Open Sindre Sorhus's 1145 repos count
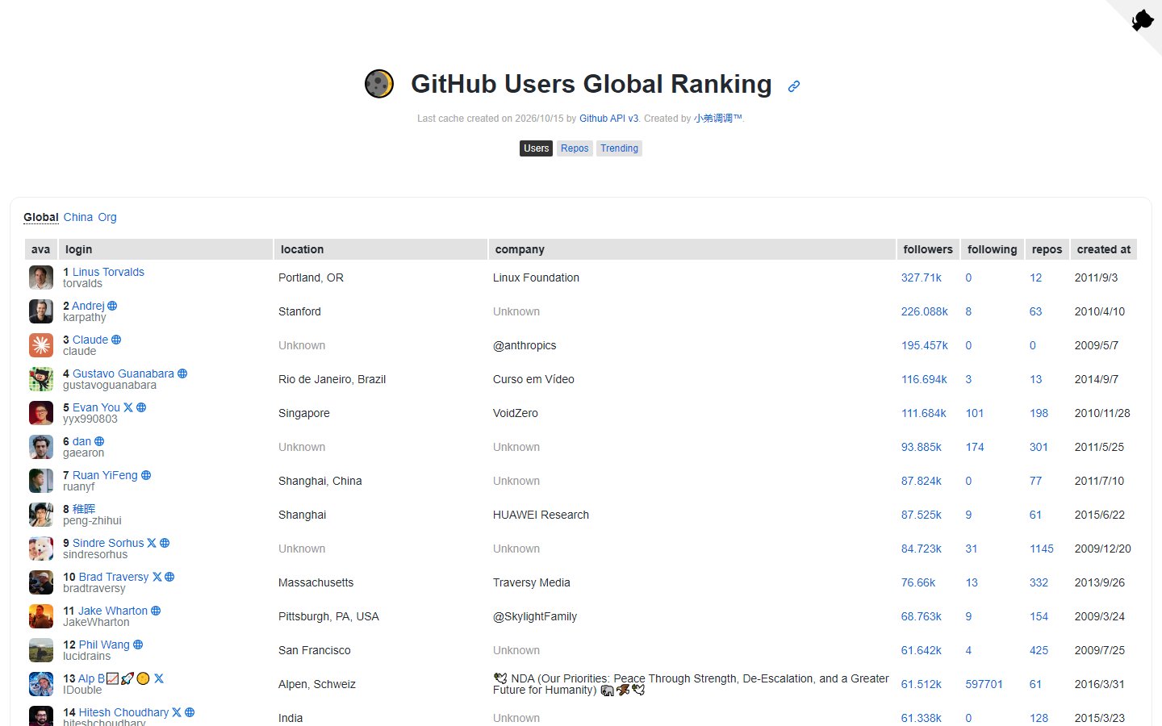 1042,549
